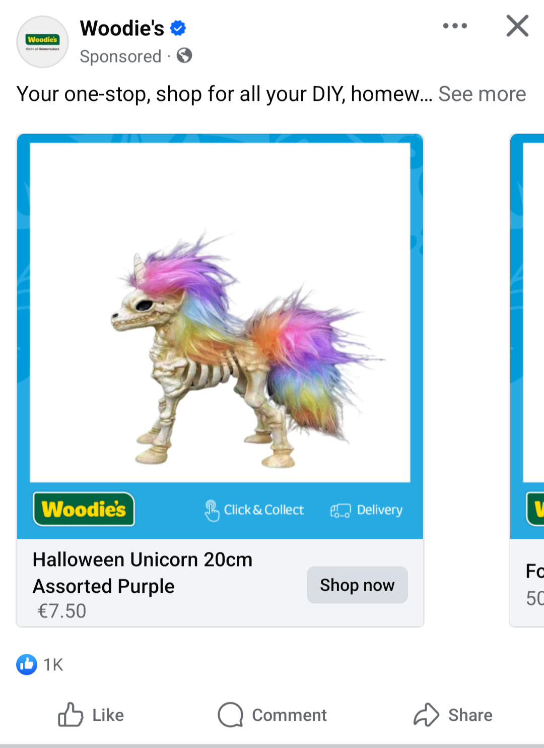Open the three-dot post options menu
The width and height of the screenshot is (544, 748).
pos(455,26)
